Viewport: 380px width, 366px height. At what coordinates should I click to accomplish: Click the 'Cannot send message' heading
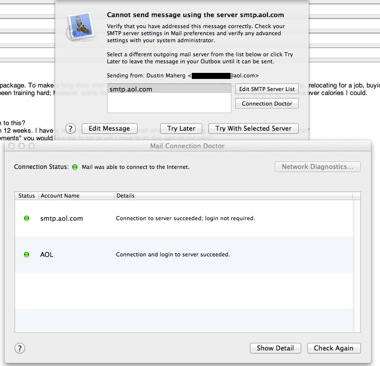195,15
